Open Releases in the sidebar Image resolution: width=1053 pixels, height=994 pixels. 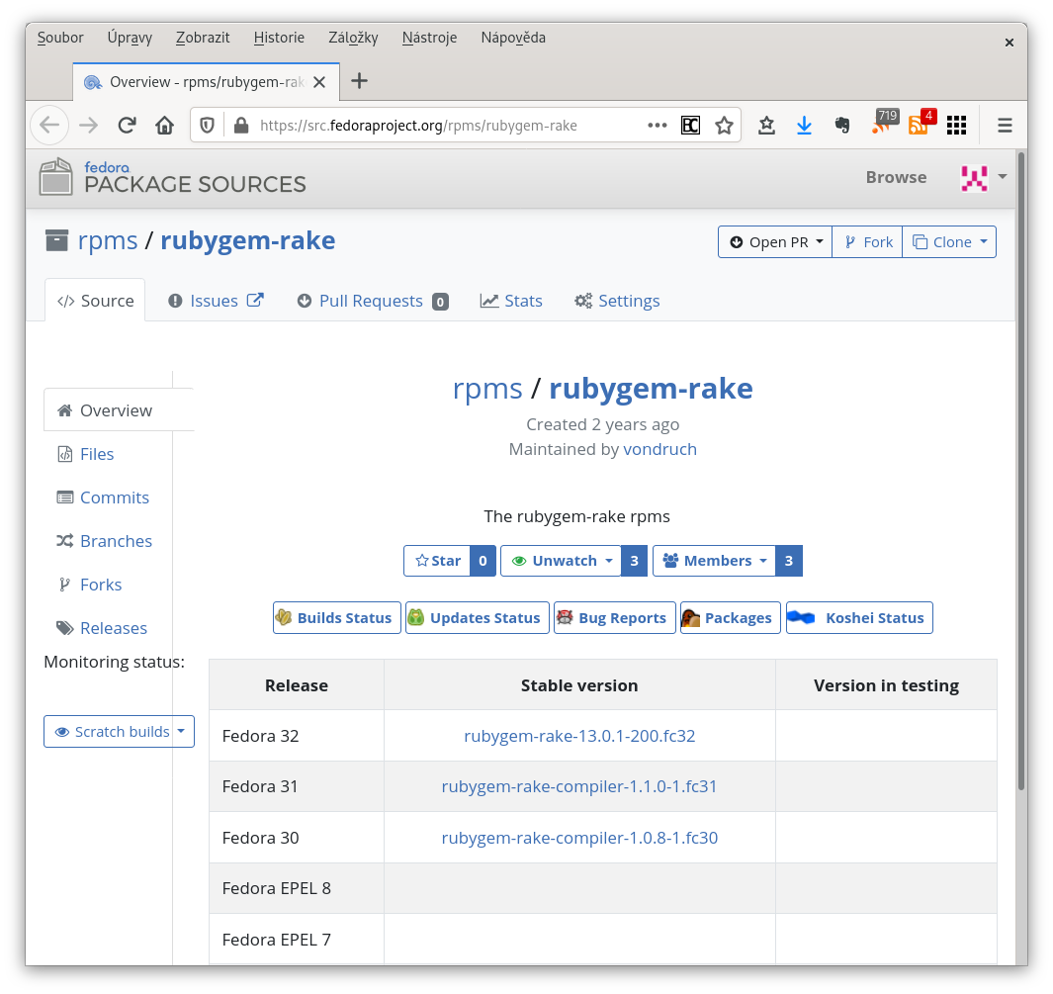102,629
